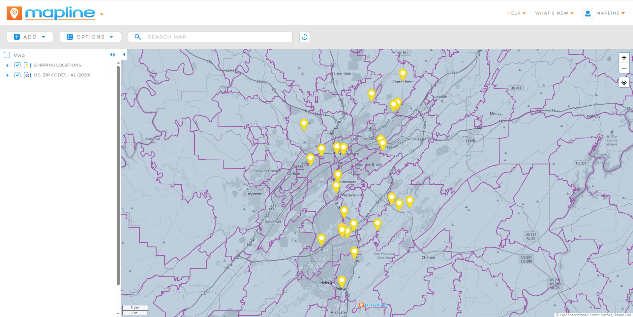Toggle U.S. Zip Codes - AL checkbox

click(x=17, y=75)
